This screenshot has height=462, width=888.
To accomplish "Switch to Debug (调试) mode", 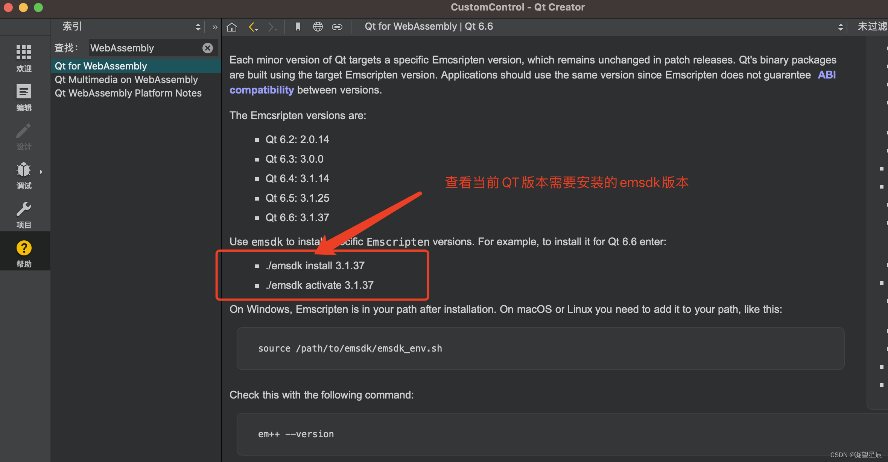I will (x=24, y=175).
